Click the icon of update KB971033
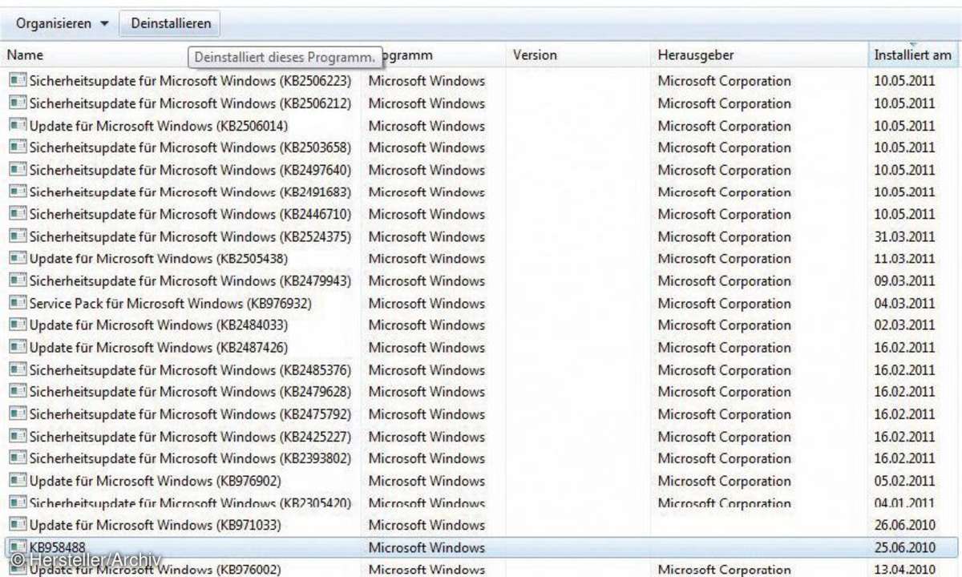 click(18, 525)
